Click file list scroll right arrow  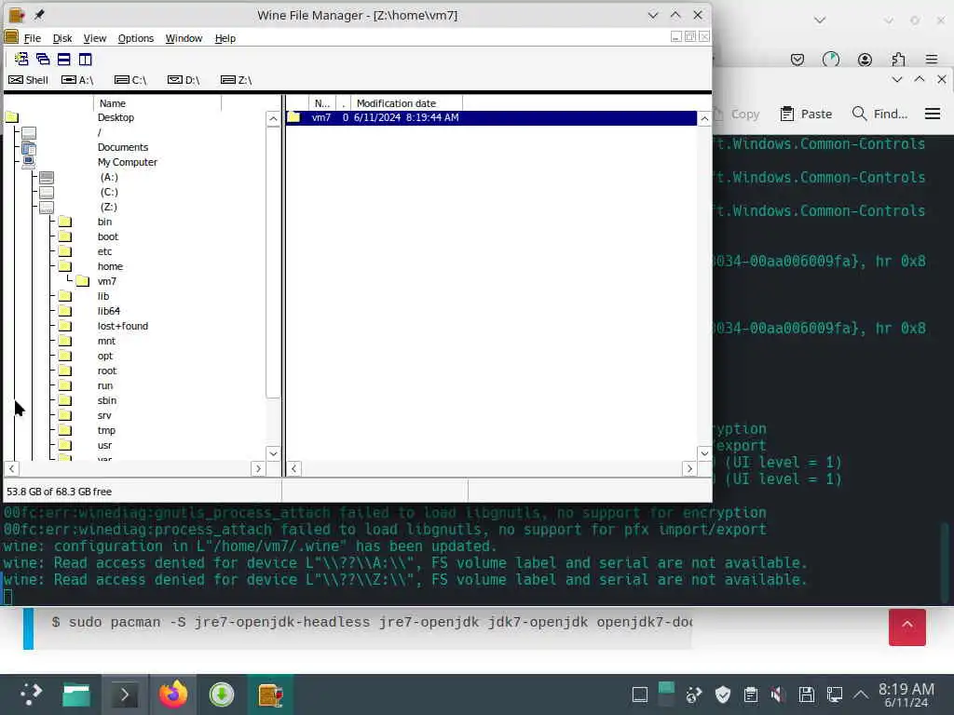(689, 469)
